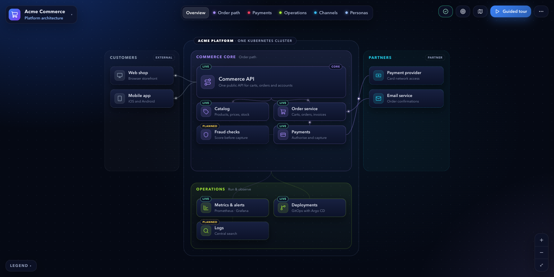Click the target focus icon button
The image size is (554, 277).
(463, 11)
